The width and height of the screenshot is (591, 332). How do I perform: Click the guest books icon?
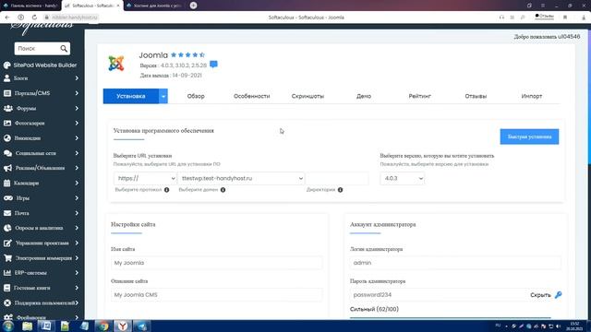click(6, 288)
